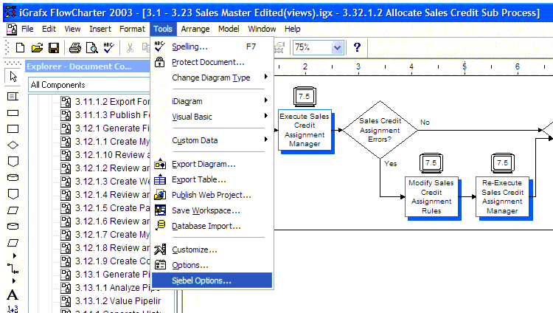The width and height of the screenshot is (553, 313).
Task: Choose Export Table... menu entry
Action: [x=212, y=180]
